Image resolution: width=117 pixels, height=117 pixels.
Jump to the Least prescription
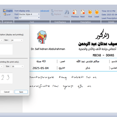[x=97, y=14]
